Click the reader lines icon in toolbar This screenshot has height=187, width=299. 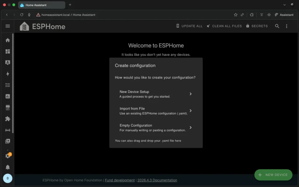(261, 15)
